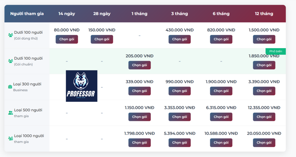This screenshot has width=296, height=157.
Task: Select Chọn gói under 205.000 VNĐ
Action: tap(140, 65)
